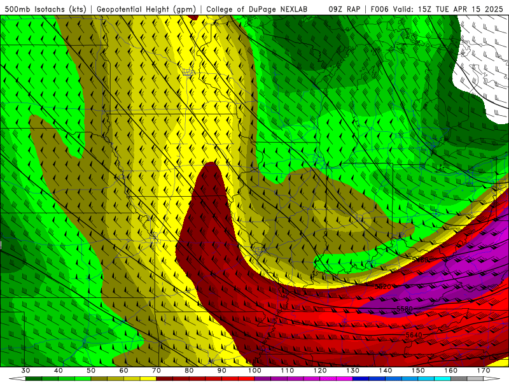
Task: Click the 40 value on the color scale
Action: point(59,371)
